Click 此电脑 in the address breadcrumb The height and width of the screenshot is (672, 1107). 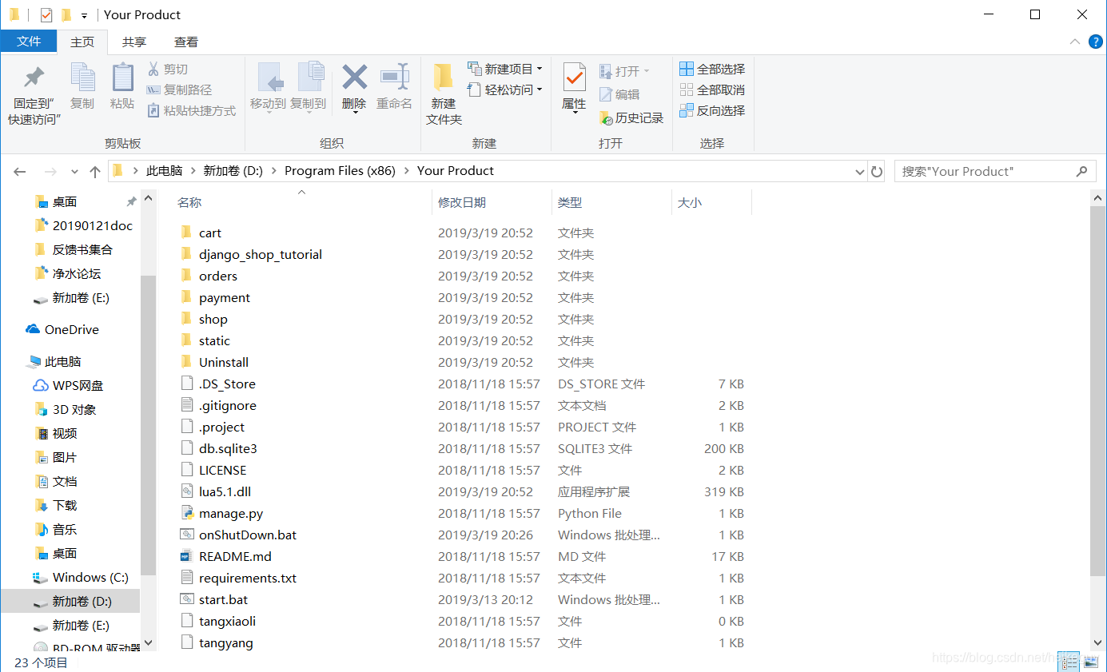tap(164, 171)
